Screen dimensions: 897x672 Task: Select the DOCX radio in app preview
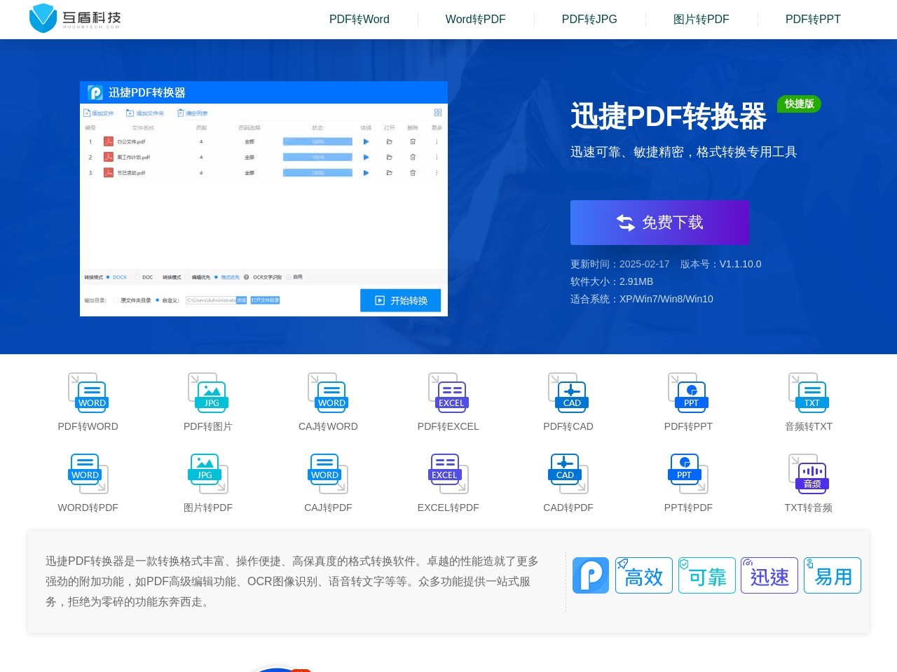108,277
